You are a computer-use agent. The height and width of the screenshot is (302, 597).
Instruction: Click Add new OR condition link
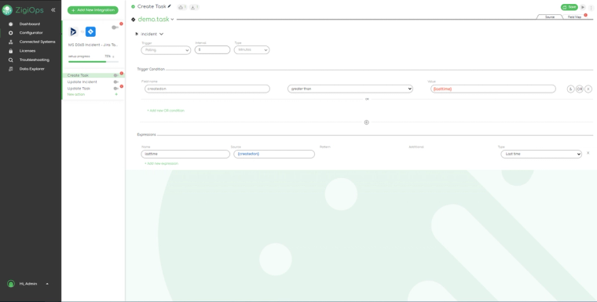(166, 111)
